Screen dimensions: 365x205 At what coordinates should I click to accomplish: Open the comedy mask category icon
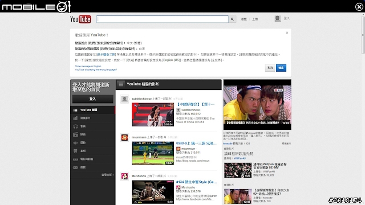75,151
